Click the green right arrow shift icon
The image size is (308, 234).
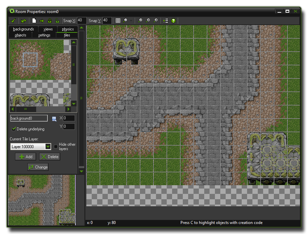click(42, 21)
